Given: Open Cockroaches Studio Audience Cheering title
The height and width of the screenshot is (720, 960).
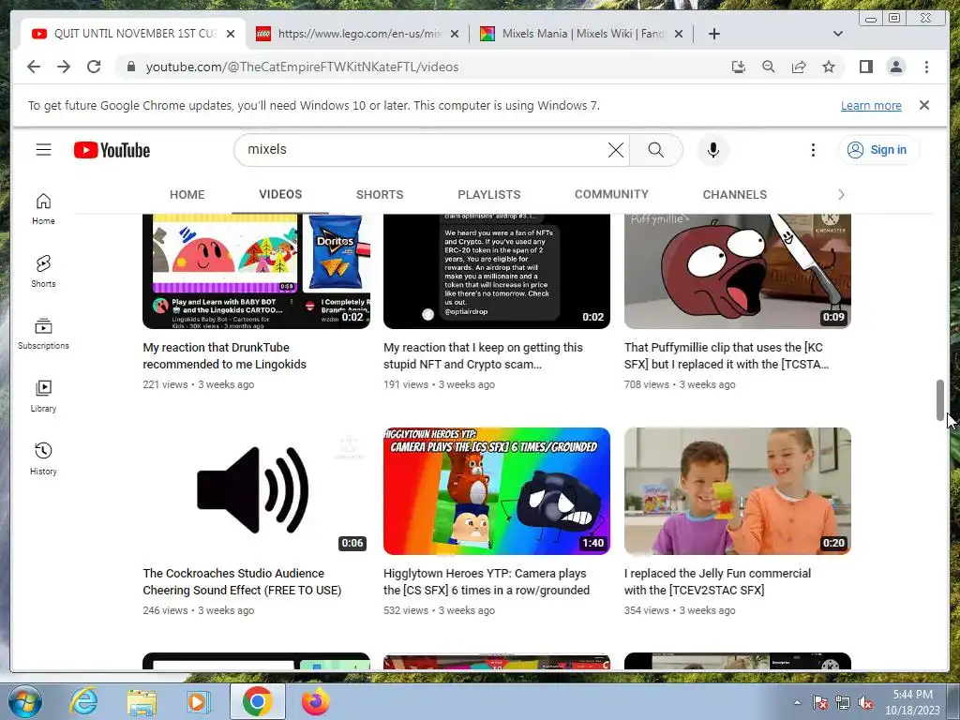Looking at the screenshot, I should pyautogui.click(x=242, y=581).
